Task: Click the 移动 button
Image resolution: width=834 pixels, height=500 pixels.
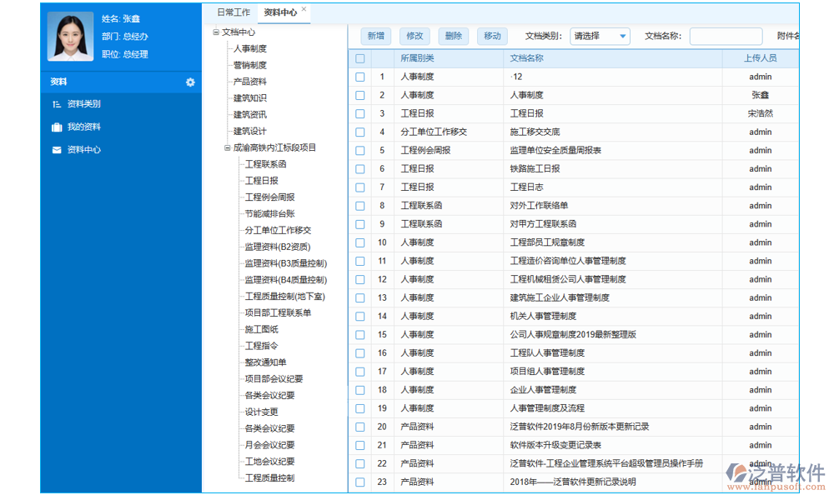Action: (x=492, y=37)
